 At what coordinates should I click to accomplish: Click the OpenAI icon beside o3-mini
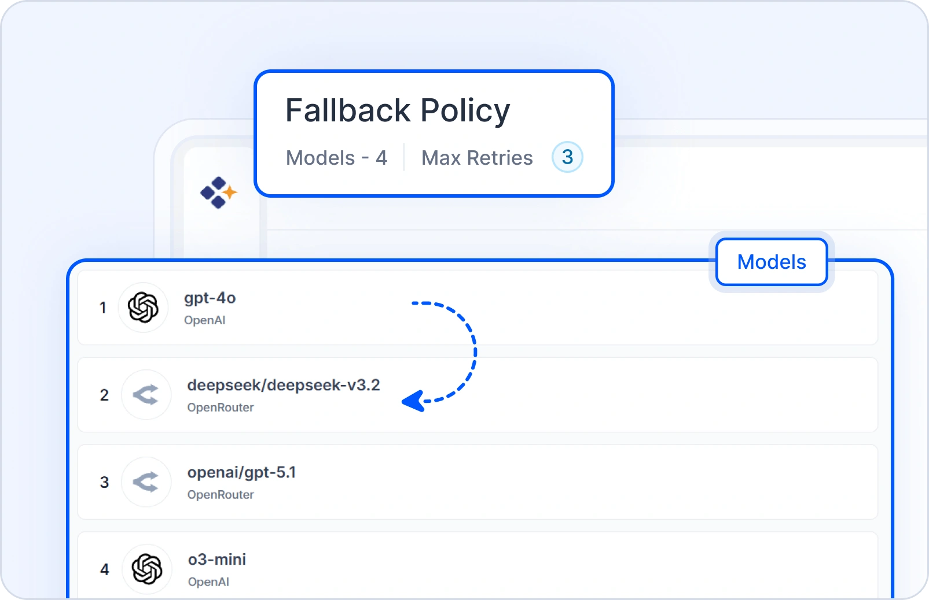tap(147, 569)
